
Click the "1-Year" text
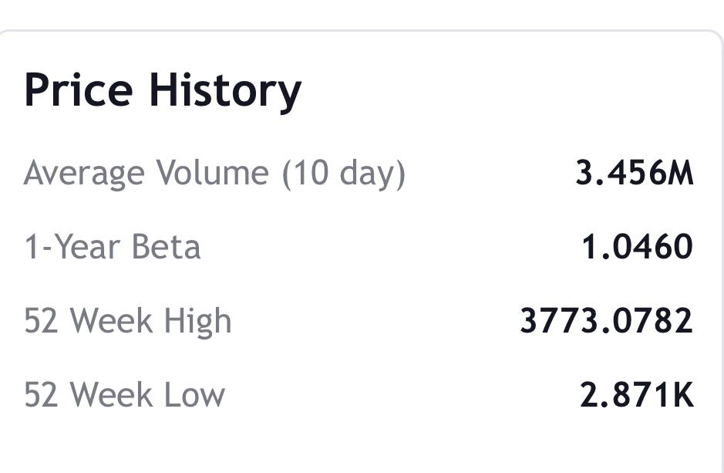tap(73, 248)
